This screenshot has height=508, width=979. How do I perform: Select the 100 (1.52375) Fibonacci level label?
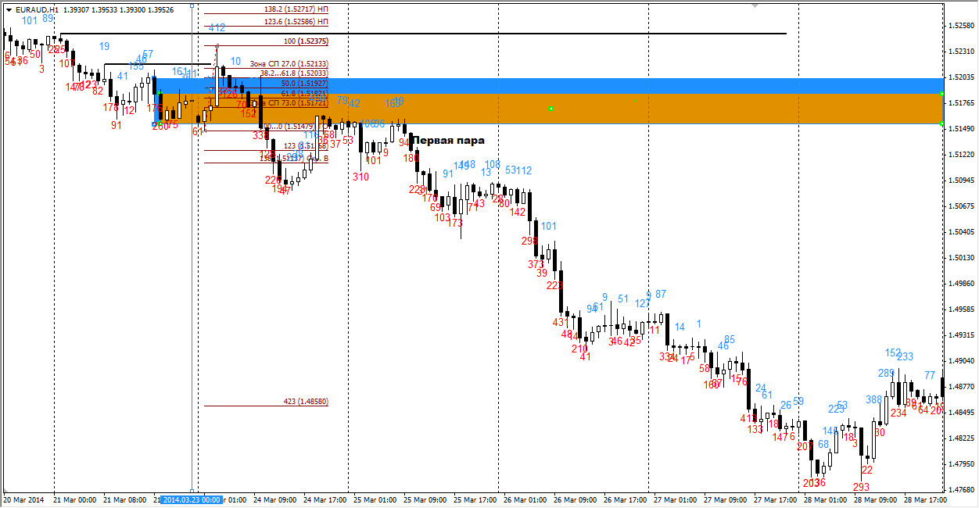click(x=307, y=41)
